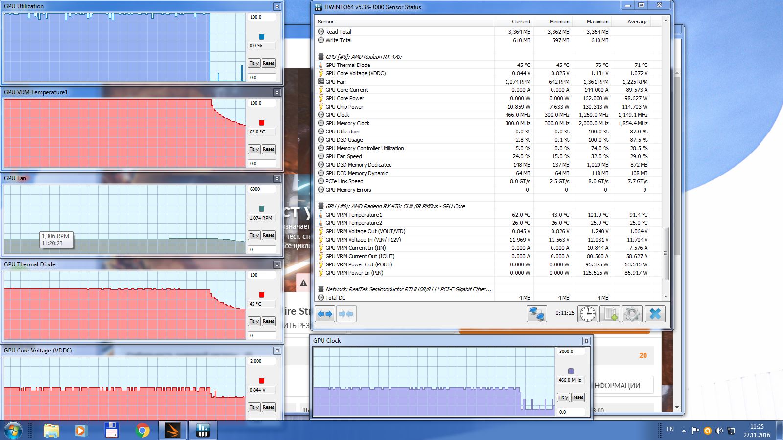Click Fit y in GPU Fan graph

(254, 235)
